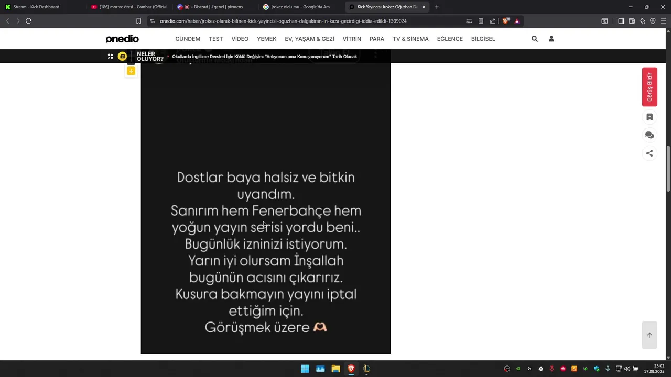
Task: Click the NVIDIA tray icon
Action: click(x=518, y=369)
